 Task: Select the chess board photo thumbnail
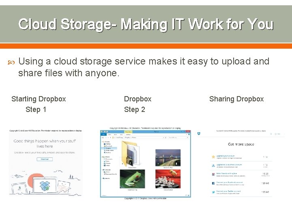[168, 179]
